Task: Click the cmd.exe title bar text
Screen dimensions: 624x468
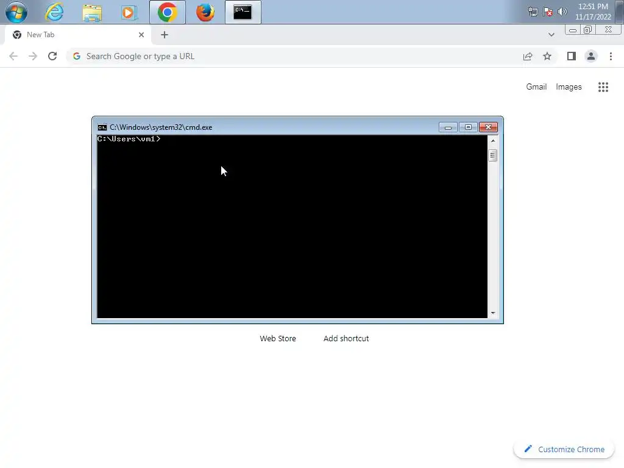Action: (x=161, y=127)
